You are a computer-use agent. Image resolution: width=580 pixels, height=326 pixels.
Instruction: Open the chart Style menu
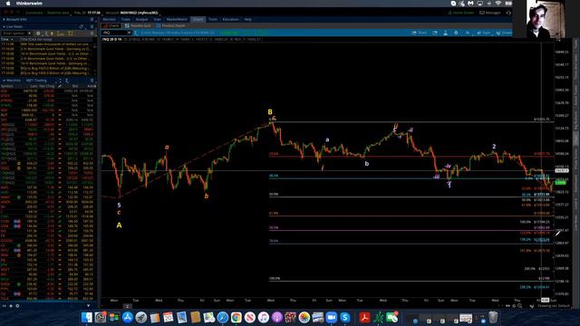point(483,33)
